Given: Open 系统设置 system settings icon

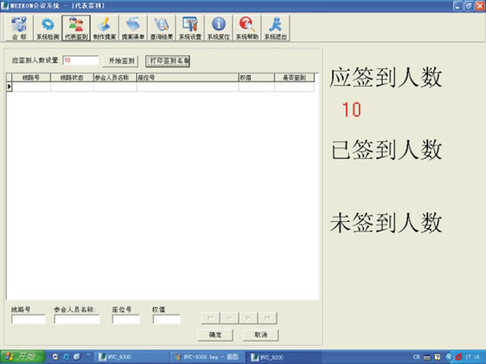Looking at the screenshot, I should (190, 28).
